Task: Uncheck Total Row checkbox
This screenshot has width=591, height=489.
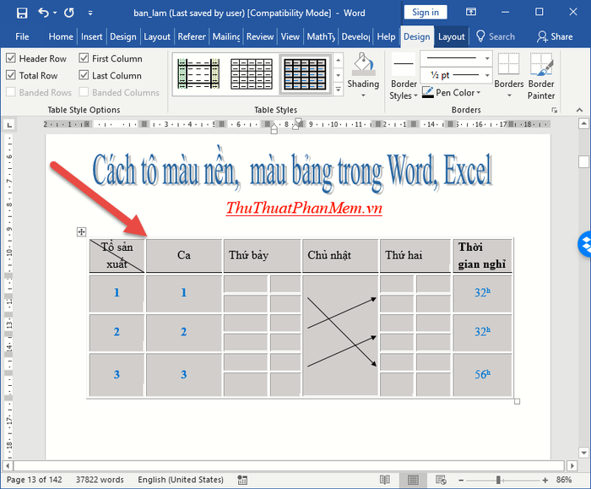Action: pyautogui.click(x=11, y=75)
